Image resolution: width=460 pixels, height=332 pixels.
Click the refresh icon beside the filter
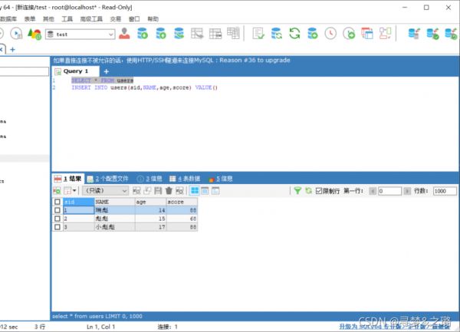tap(308, 190)
